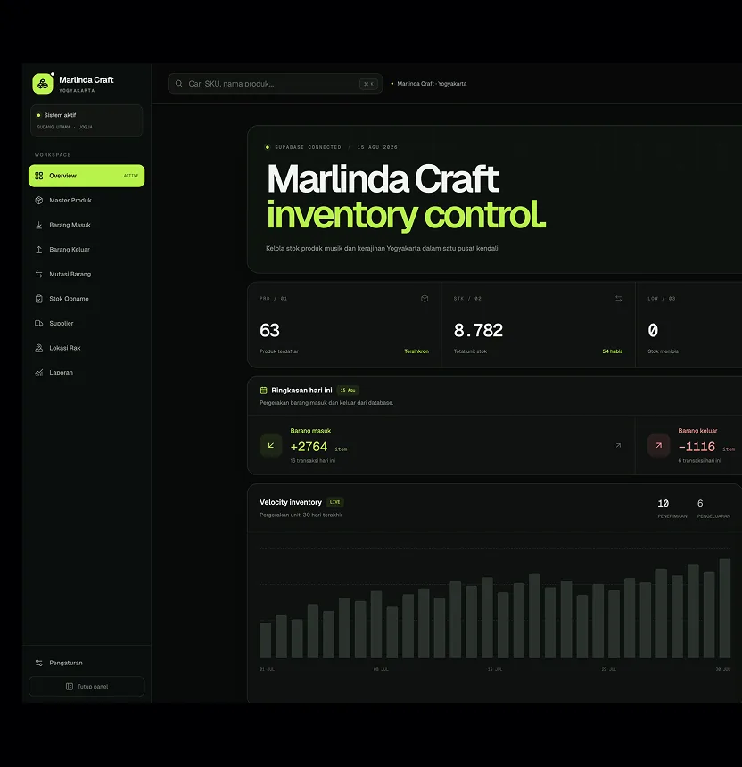This screenshot has height=767, width=742.
Task: Click the 10 Penerimaan count
Action: tap(664, 503)
